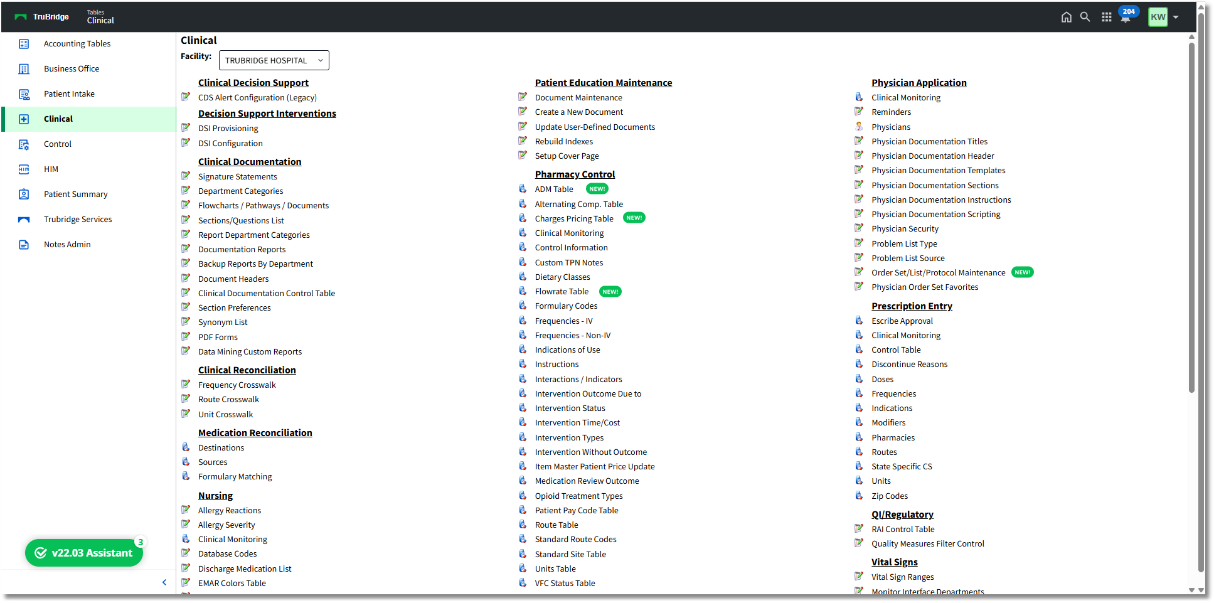Open Flowcharts / Pathways / Documents
This screenshot has height=603, width=1214.
(x=264, y=205)
